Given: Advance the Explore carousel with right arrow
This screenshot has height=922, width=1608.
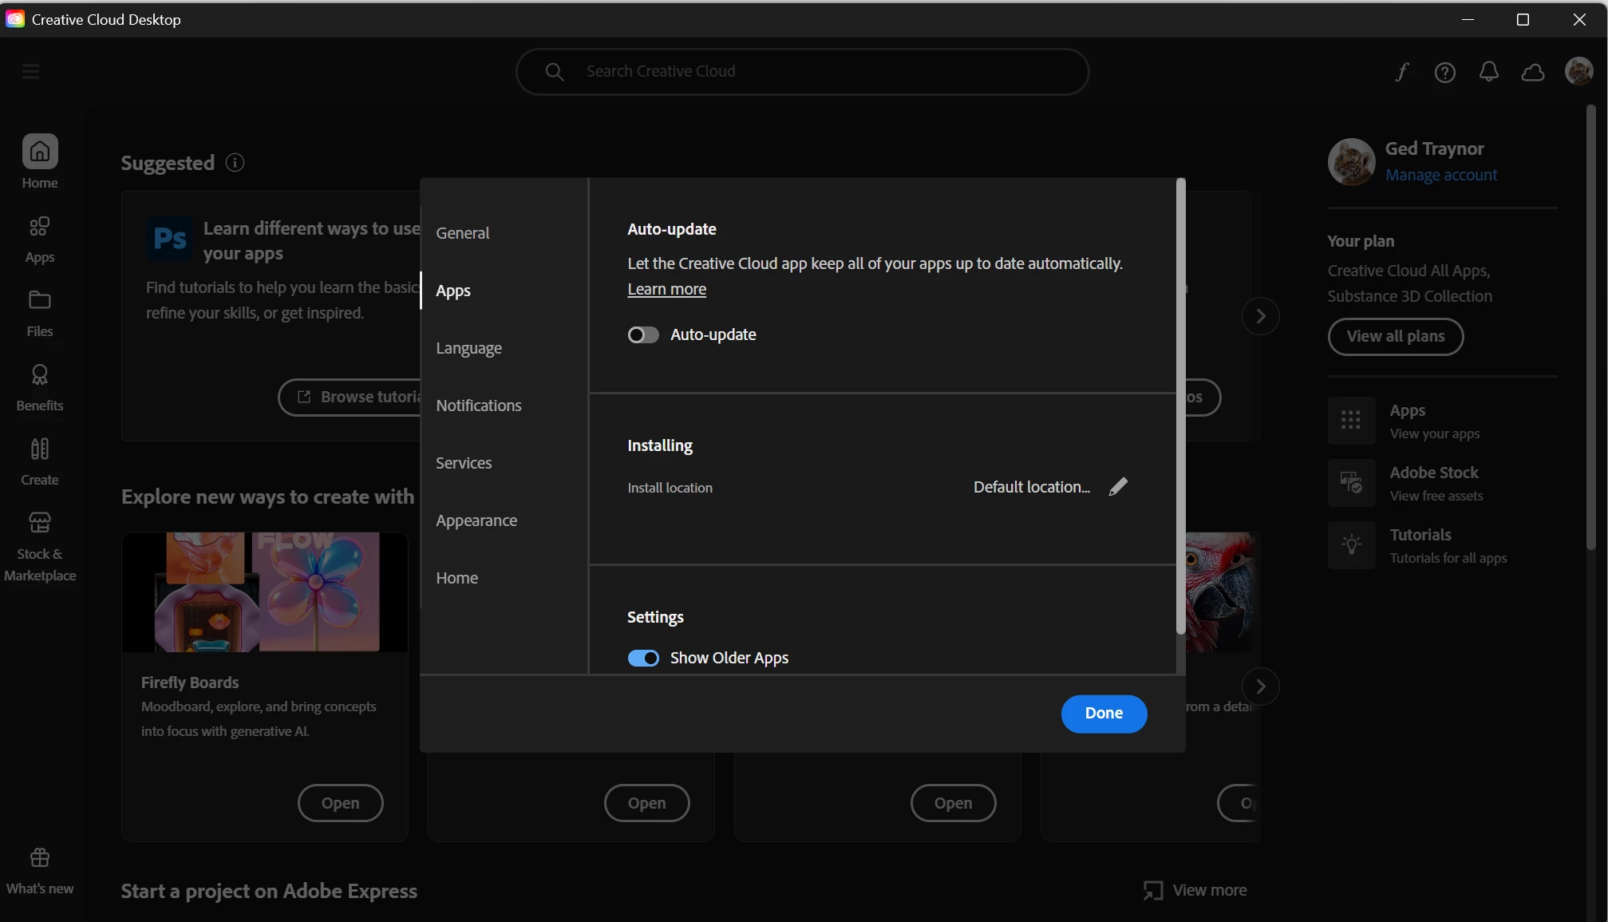Looking at the screenshot, I should point(1261,687).
